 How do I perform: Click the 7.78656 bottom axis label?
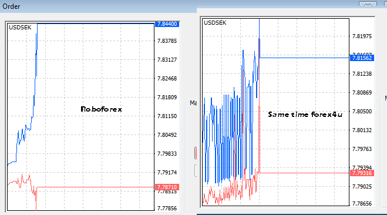pos(362,204)
